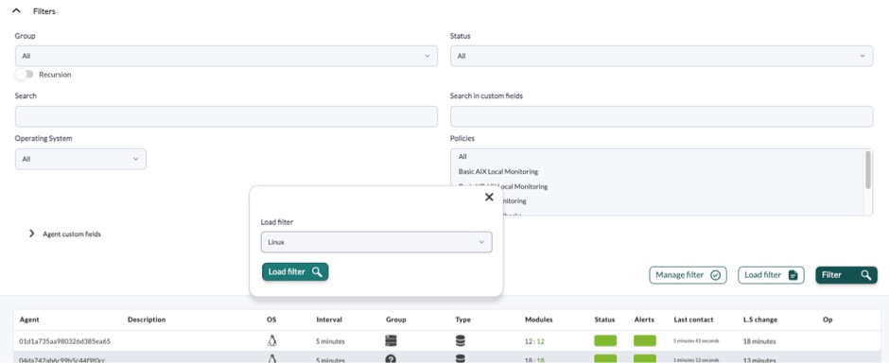Click the Manage filter button

coord(688,275)
